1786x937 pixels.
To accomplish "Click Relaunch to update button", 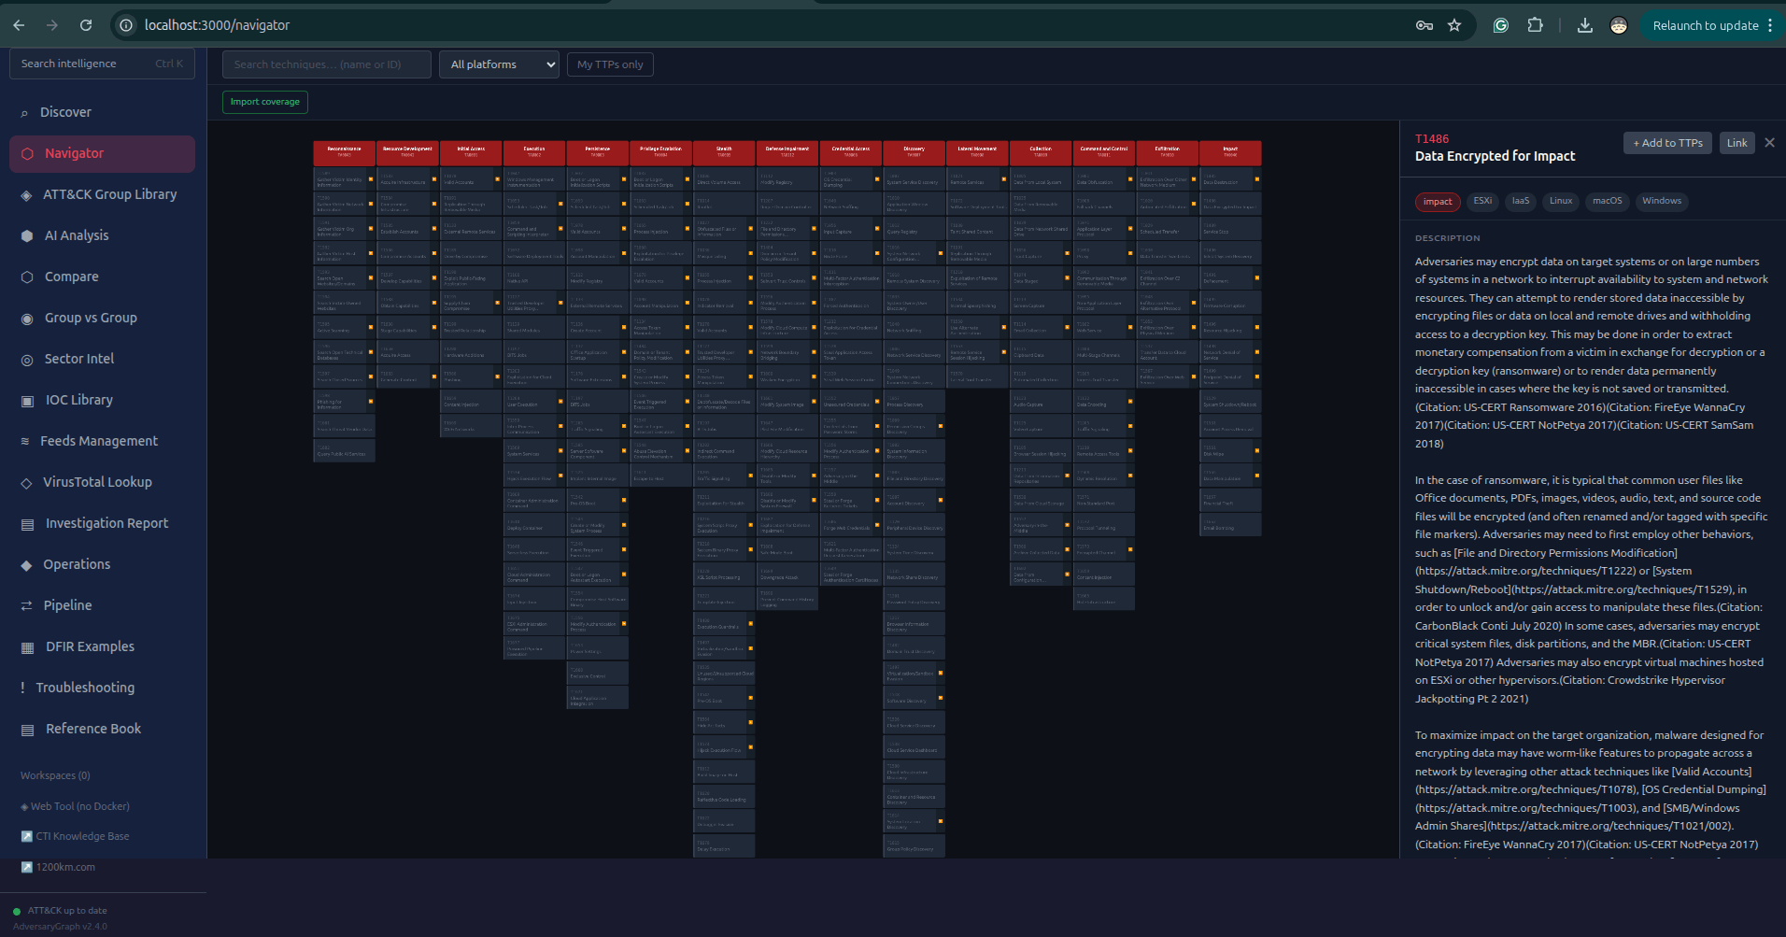I will pyautogui.click(x=1706, y=25).
